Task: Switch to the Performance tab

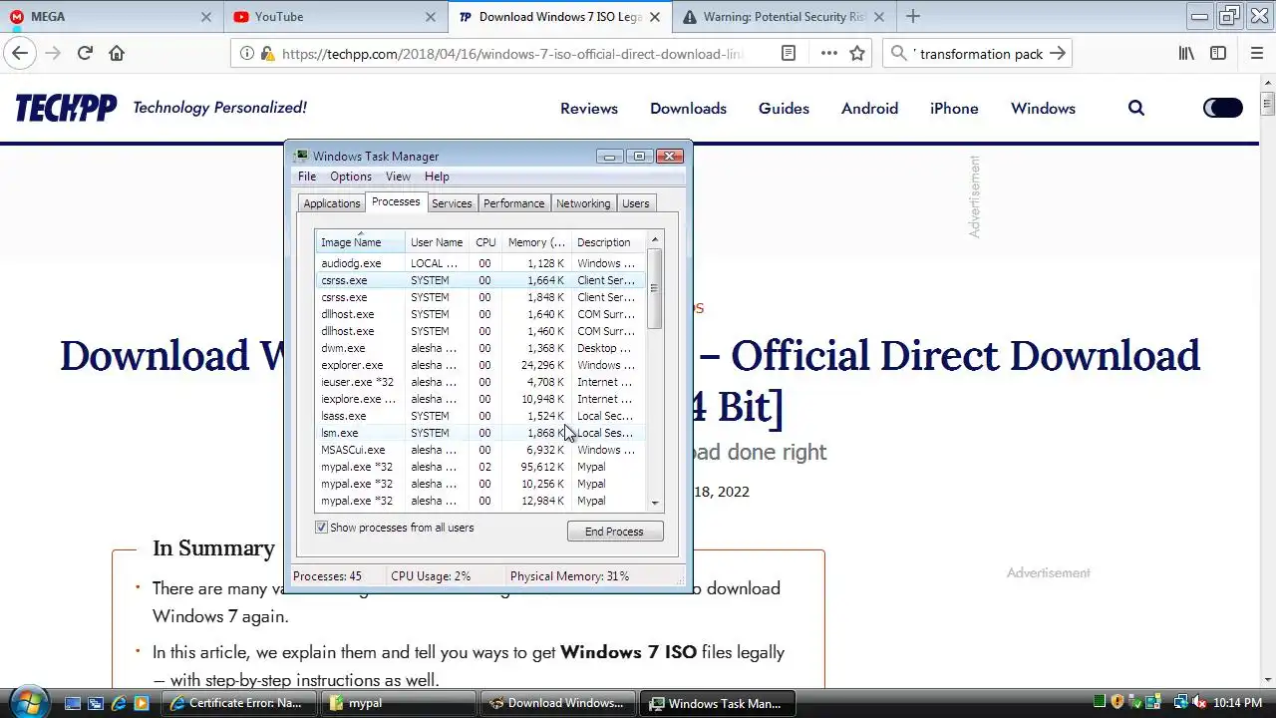Action: [x=514, y=203]
